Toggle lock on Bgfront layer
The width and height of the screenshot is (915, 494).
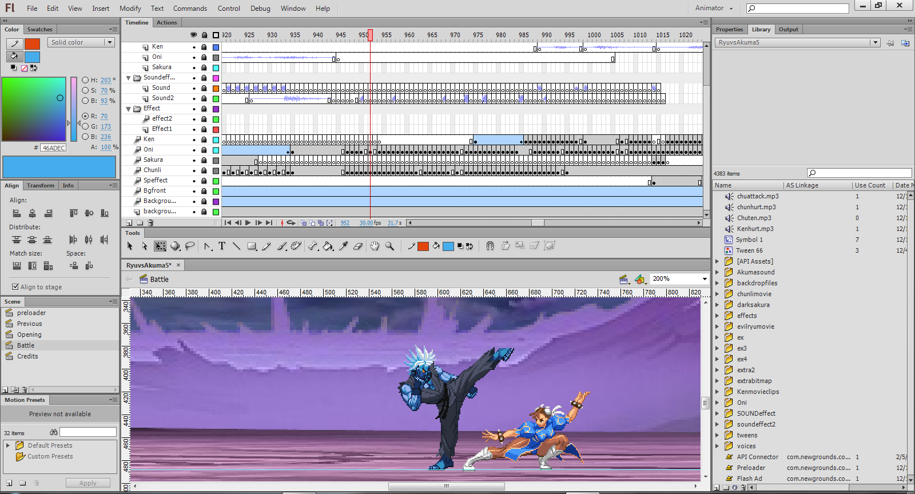pos(204,191)
